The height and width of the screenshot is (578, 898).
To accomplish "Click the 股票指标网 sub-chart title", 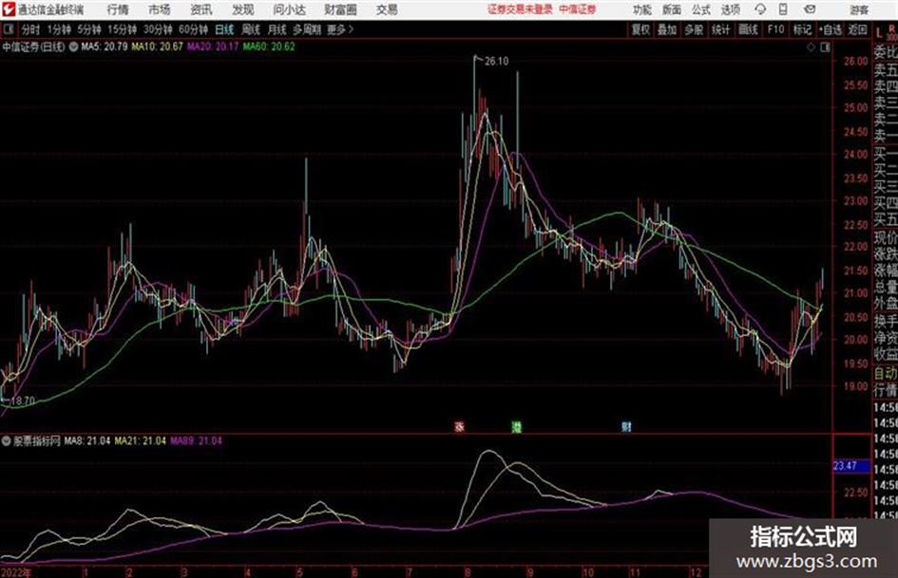I will coord(37,441).
